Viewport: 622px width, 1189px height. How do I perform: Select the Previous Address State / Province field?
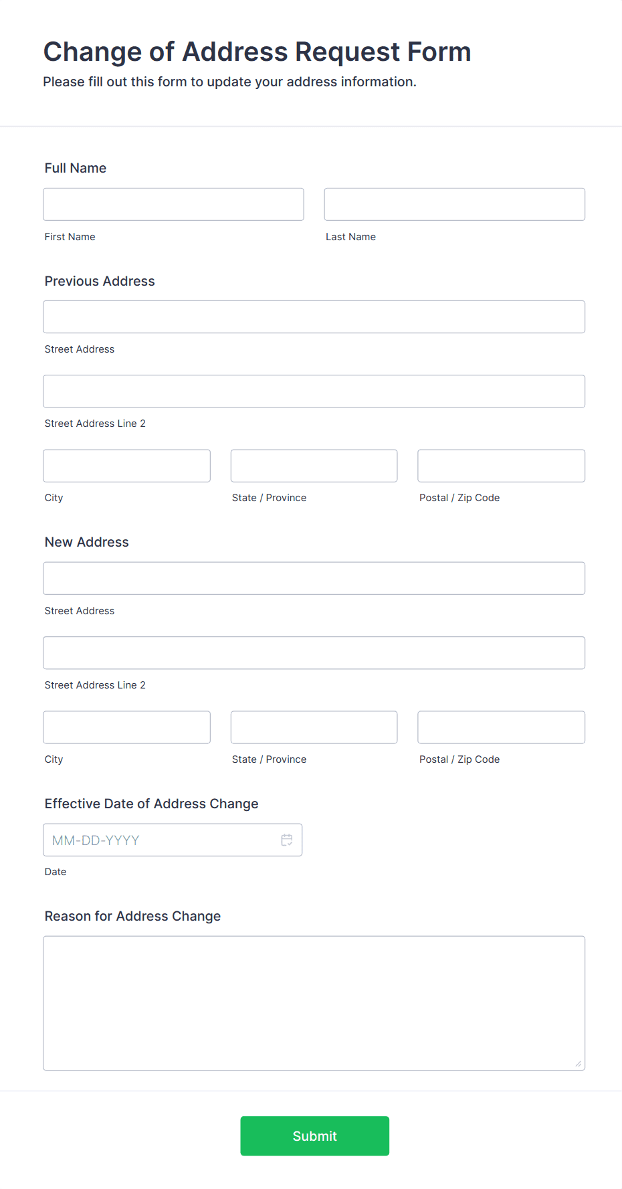(314, 465)
